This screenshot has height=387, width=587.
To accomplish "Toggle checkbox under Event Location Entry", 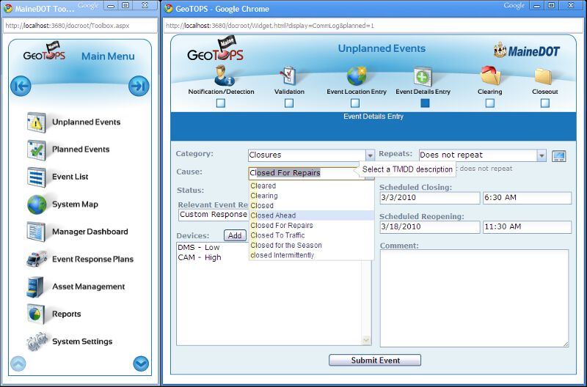I will click(x=355, y=103).
